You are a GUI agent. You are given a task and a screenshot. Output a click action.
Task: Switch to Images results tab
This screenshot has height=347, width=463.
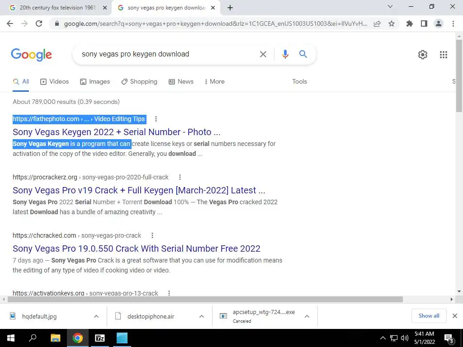(x=95, y=82)
